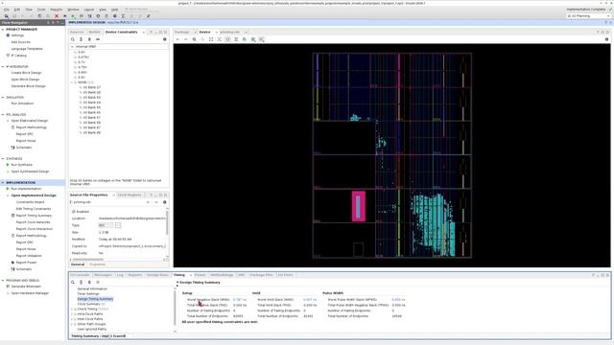Switch to the Methodology tab
Image resolution: width=614 pixels, height=345 pixels.
click(222, 275)
